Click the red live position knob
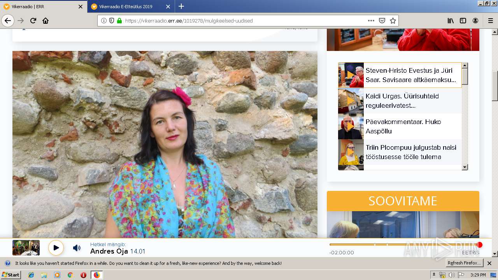This screenshot has height=280, width=498. point(480,245)
